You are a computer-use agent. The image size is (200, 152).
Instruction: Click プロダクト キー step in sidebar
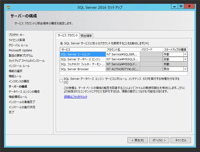click(x=16, y=35)
